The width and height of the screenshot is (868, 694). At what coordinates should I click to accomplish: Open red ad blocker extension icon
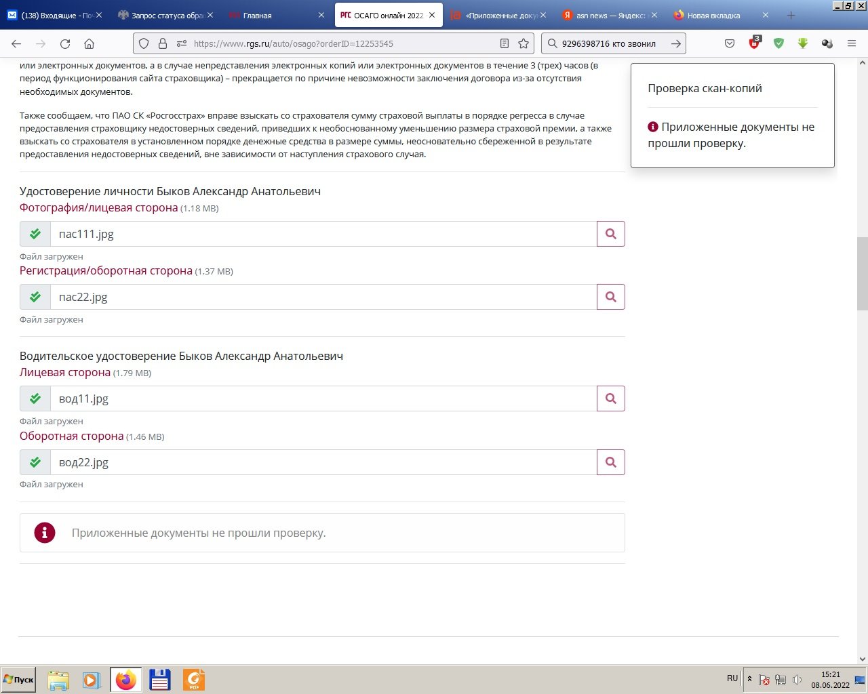coord(755,43)
